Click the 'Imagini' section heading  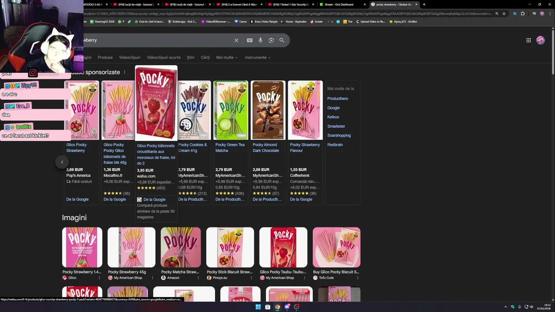[74, 218]
